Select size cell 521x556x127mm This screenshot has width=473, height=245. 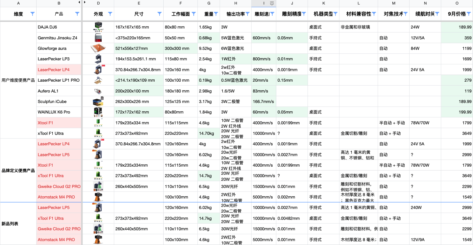139,48
